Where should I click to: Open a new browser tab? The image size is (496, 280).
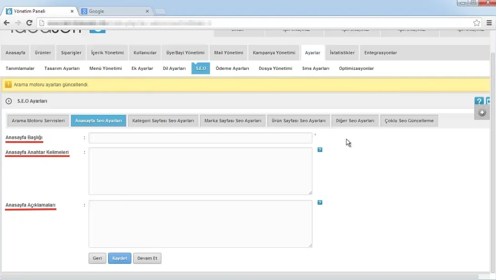160,12
